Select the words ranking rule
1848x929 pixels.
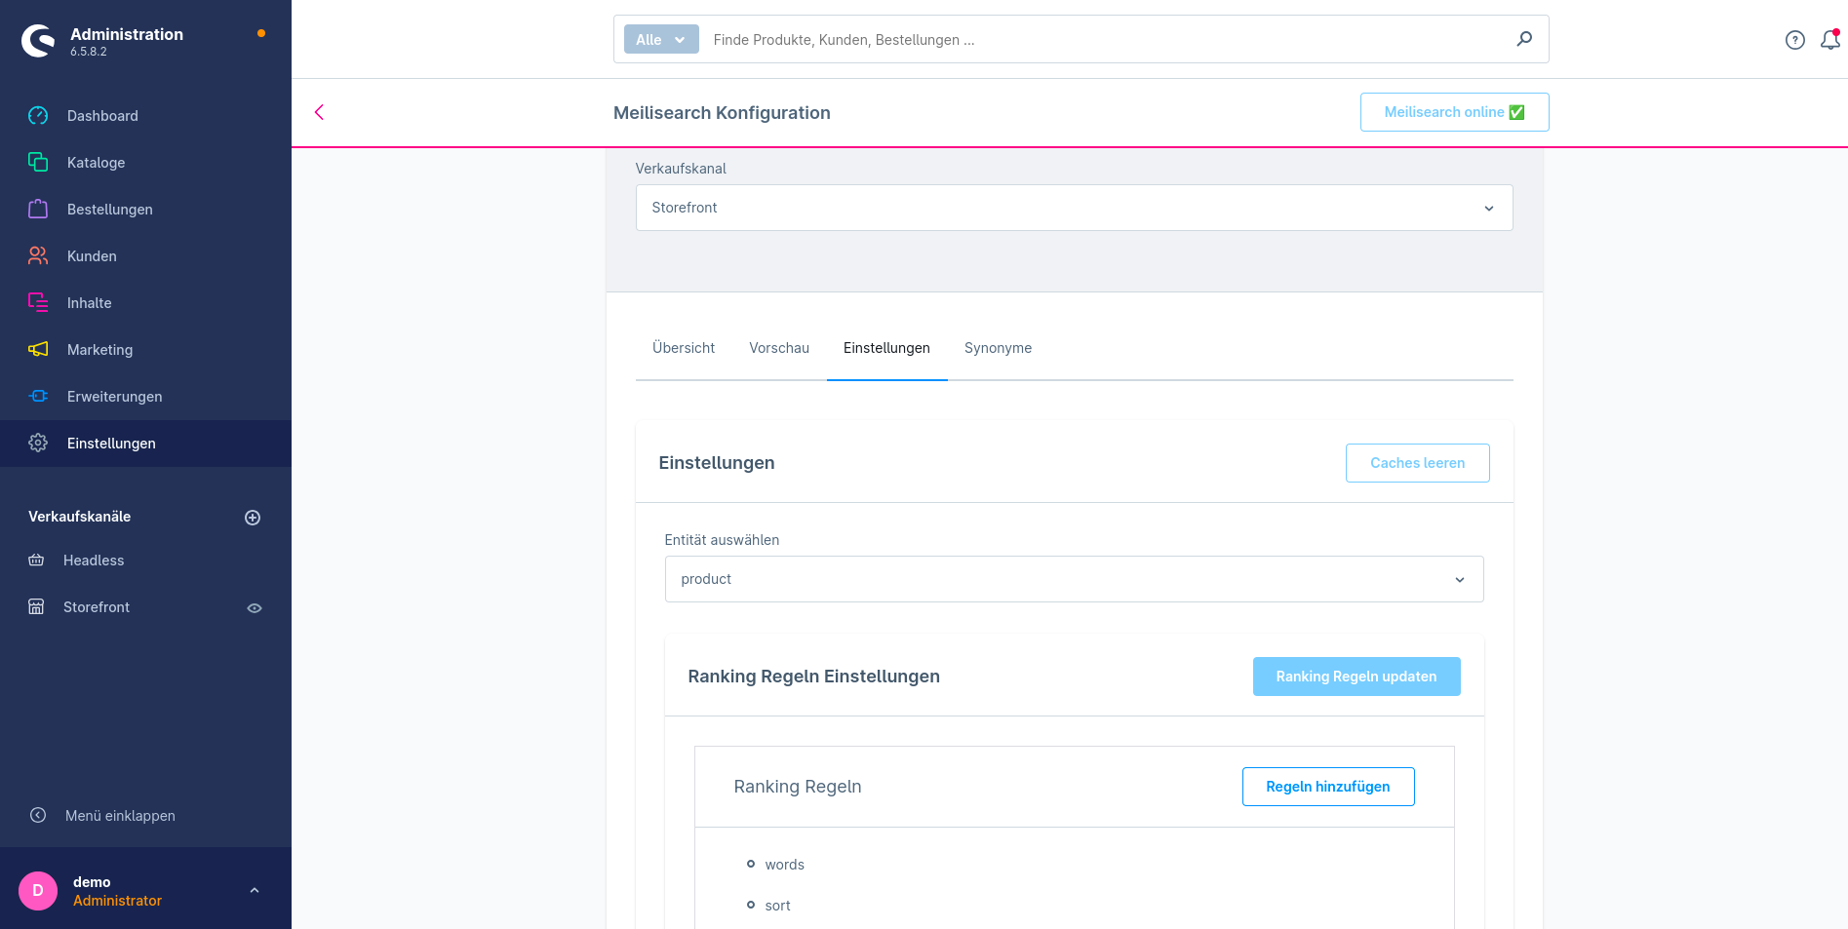tap(784, 865)
